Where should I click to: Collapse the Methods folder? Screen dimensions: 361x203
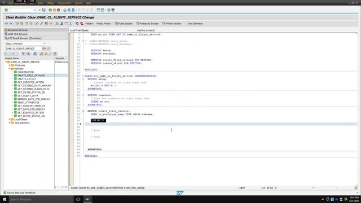coord(10,69)
